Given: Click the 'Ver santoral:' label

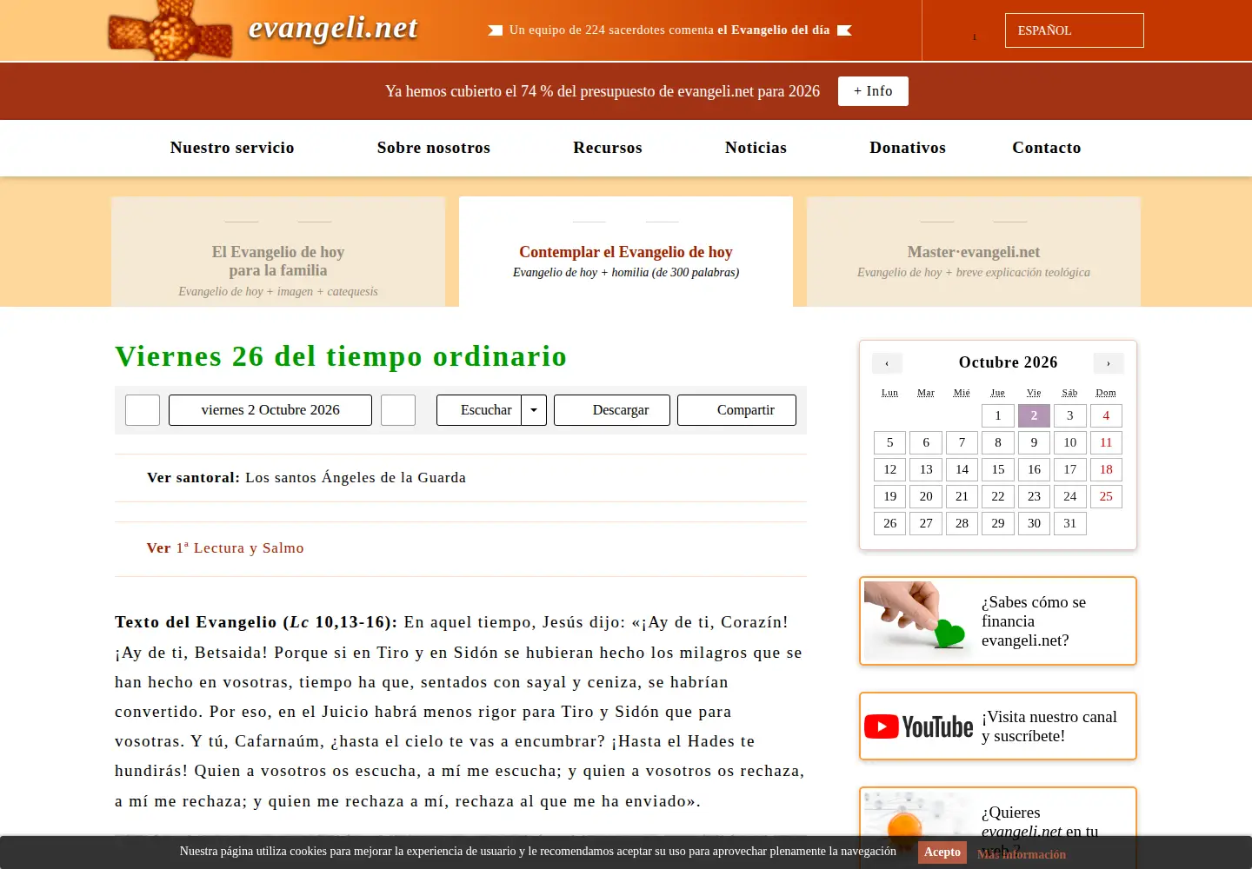Looking at the screenshot, I should click(x=193, y=478).
